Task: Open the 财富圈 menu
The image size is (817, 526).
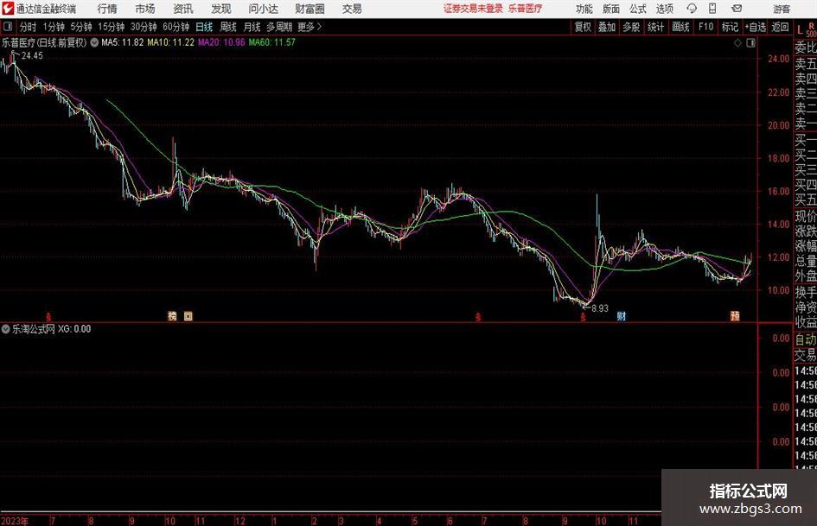Action: click(x=310, y=9)
